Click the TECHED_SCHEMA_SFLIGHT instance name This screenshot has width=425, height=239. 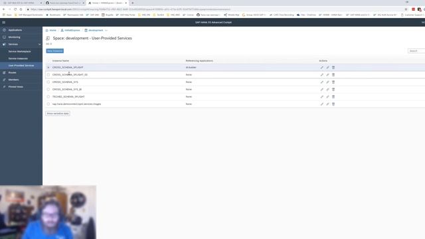tap(68, 97)
